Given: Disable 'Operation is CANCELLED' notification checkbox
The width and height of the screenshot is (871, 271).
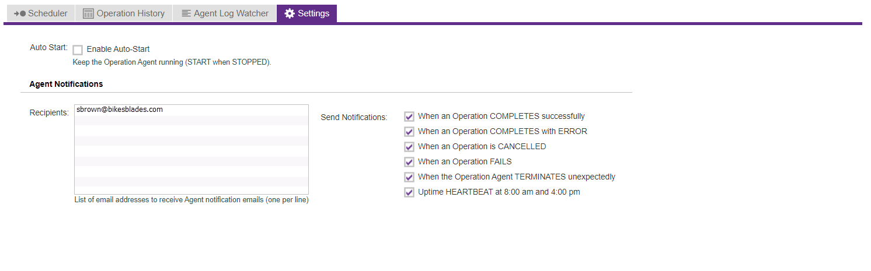Looking at the screenshot, I should point(409,147).
